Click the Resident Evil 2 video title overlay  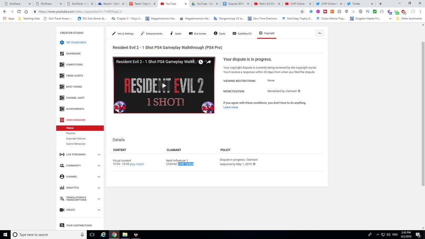(x=157, y=62)
